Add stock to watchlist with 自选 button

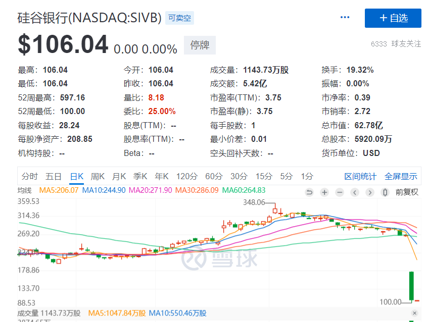pos(393,18)
